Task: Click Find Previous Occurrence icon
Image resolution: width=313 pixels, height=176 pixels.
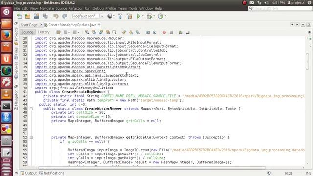Action: coord(94,32)
